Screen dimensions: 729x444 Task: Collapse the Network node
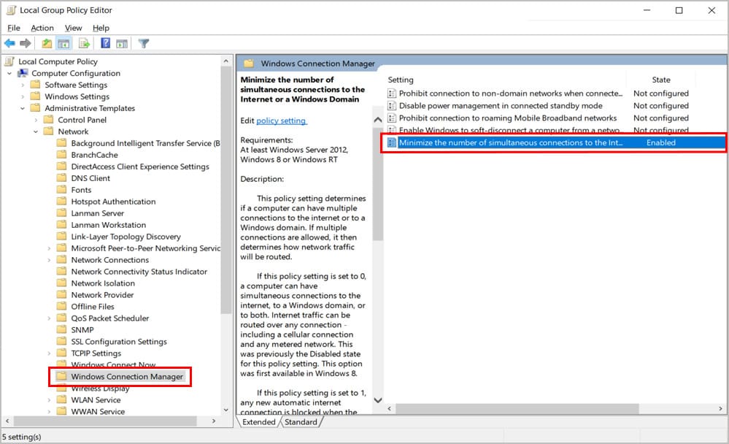coord(36,131)
